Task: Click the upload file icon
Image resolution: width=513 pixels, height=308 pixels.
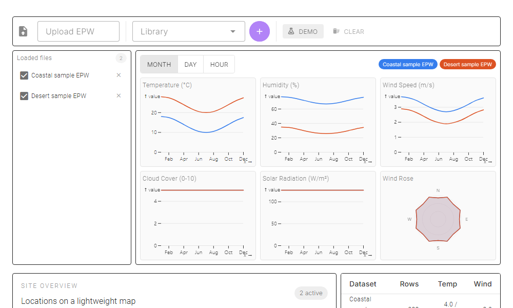Action: (23, 31)
